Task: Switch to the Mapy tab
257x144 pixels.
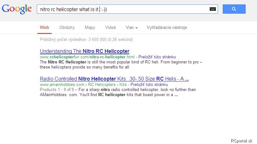Action: tap(90, 28)
